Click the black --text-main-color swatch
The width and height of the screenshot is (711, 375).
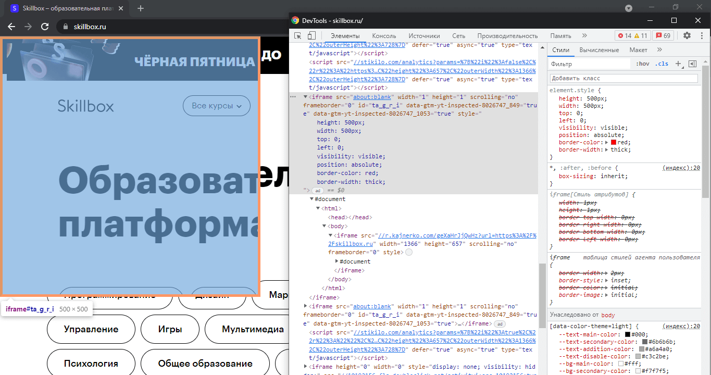[628, 334]
